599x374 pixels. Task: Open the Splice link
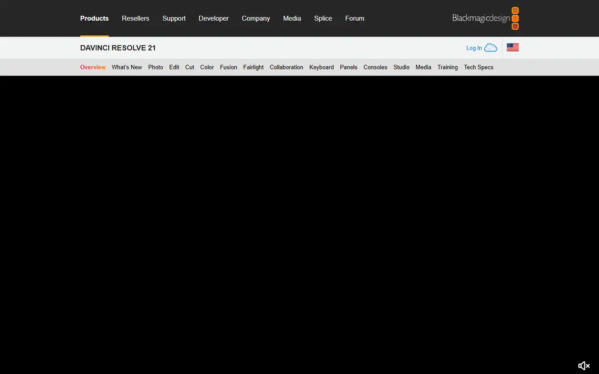[x=323, y=18]
